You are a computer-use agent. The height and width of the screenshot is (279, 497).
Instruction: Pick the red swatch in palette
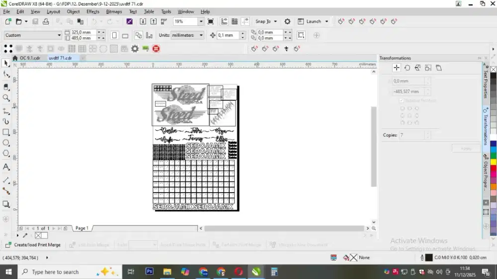[x=493, y=168]
